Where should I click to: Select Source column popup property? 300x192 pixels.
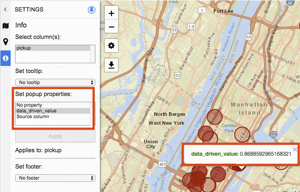click(53, 116)
